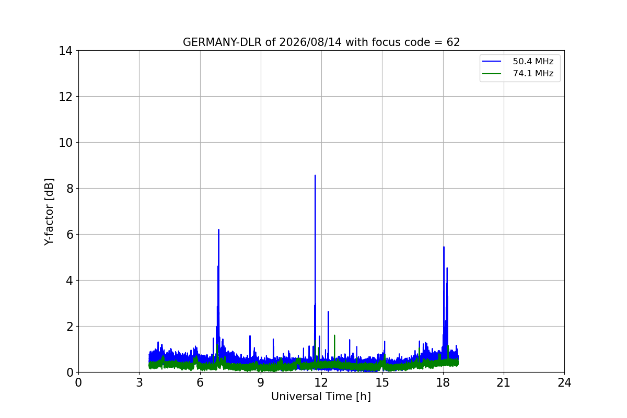
Task: Click the y-axis tick label 2
Action: pos(69,327)
